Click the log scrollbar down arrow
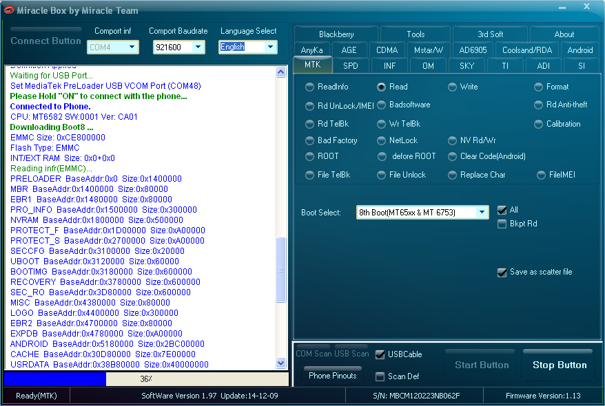This screenshot has height=406, width=605. (281, 363)
